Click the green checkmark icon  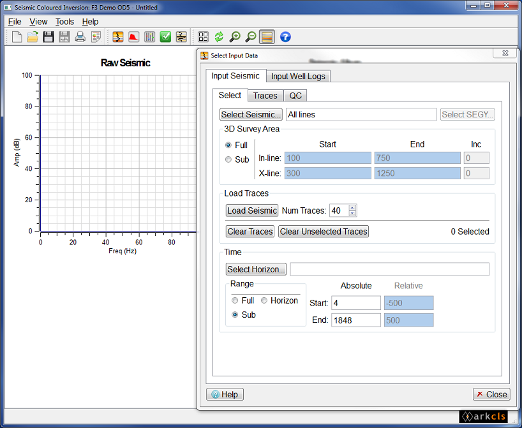[x=165, y=36]
